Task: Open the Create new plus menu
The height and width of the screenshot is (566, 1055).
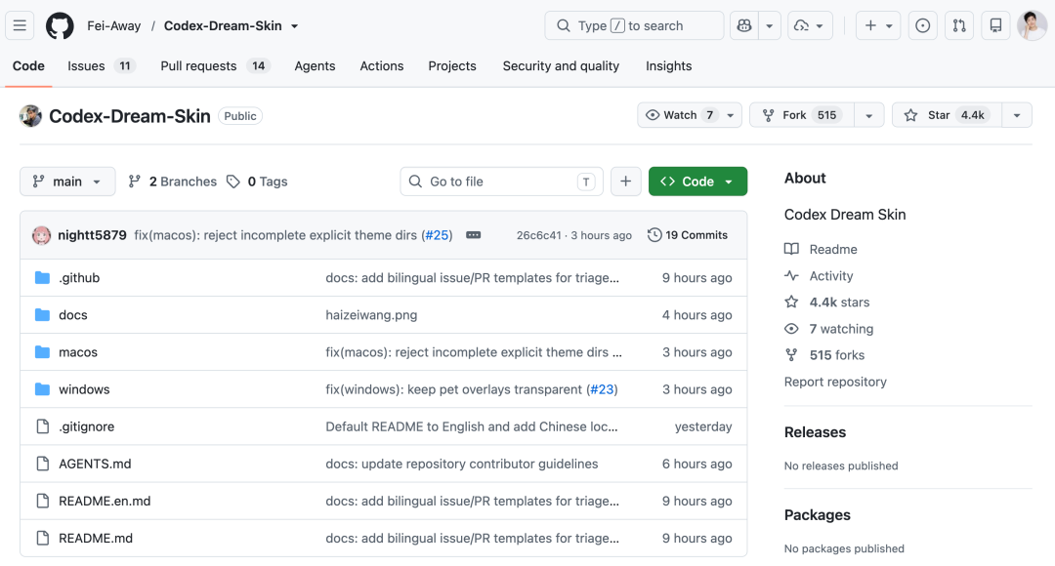Action: [x=878, y=25]
